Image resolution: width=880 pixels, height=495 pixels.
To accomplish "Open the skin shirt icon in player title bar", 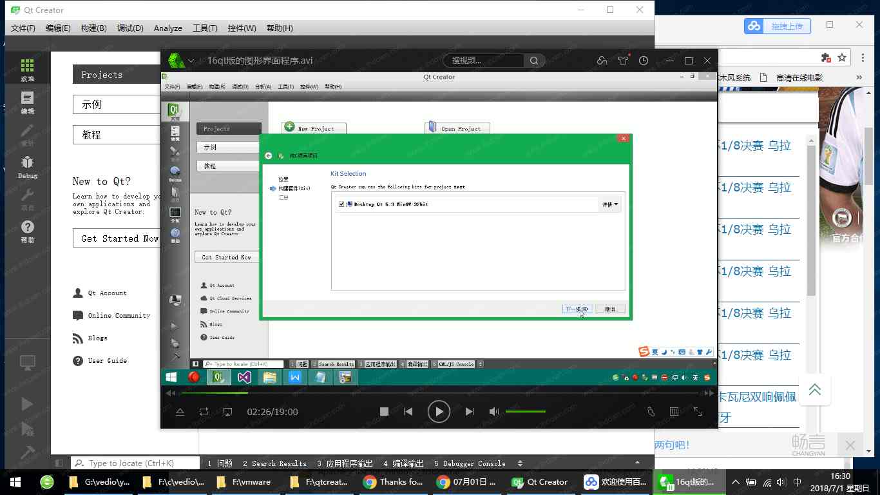I will tap(623, 61).
